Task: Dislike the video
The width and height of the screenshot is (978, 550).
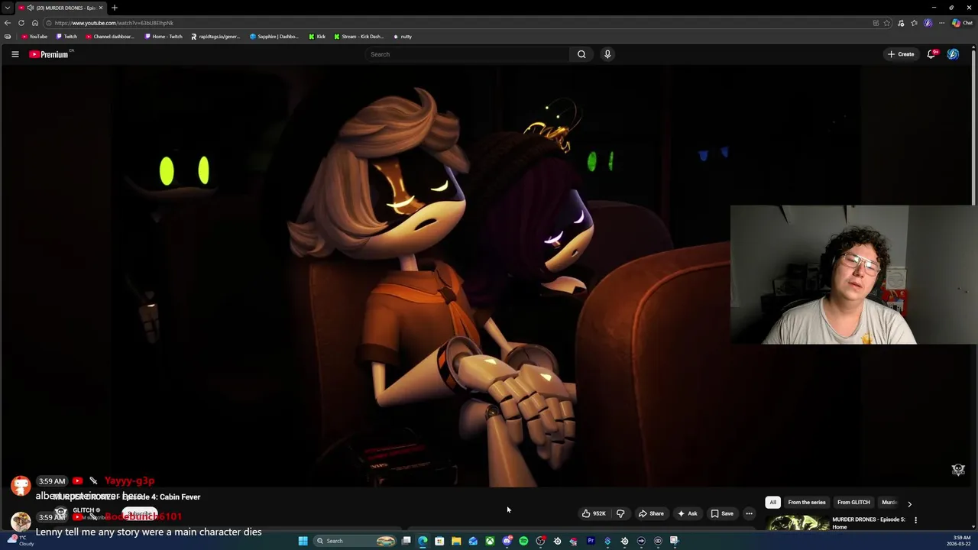Action: pyautogui.click(x=620, y=513)
